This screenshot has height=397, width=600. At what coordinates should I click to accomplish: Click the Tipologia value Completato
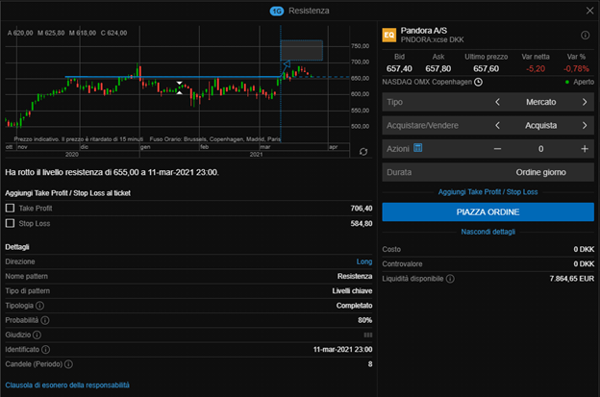355,306
